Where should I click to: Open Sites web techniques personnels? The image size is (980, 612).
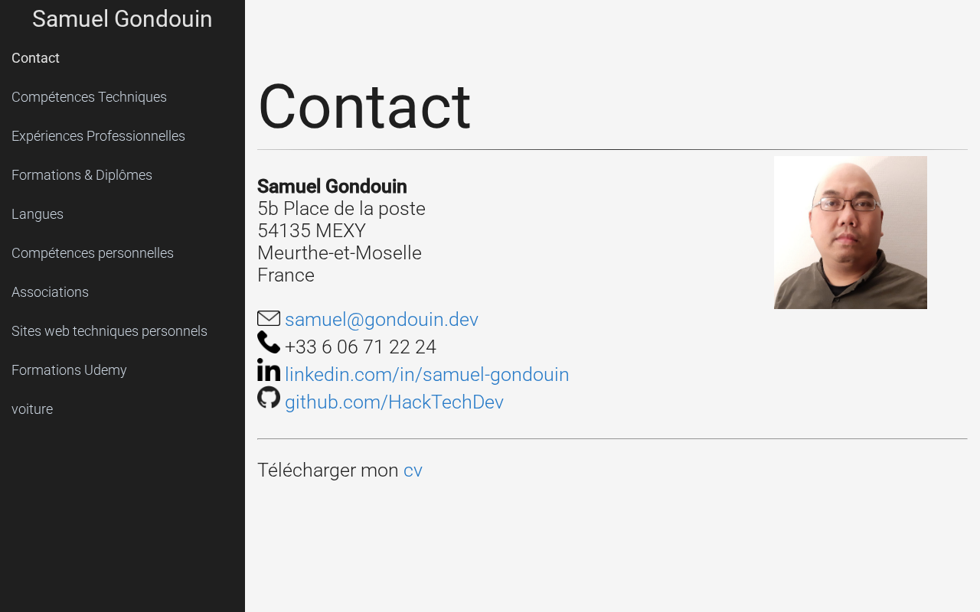[x=109, y=331]
